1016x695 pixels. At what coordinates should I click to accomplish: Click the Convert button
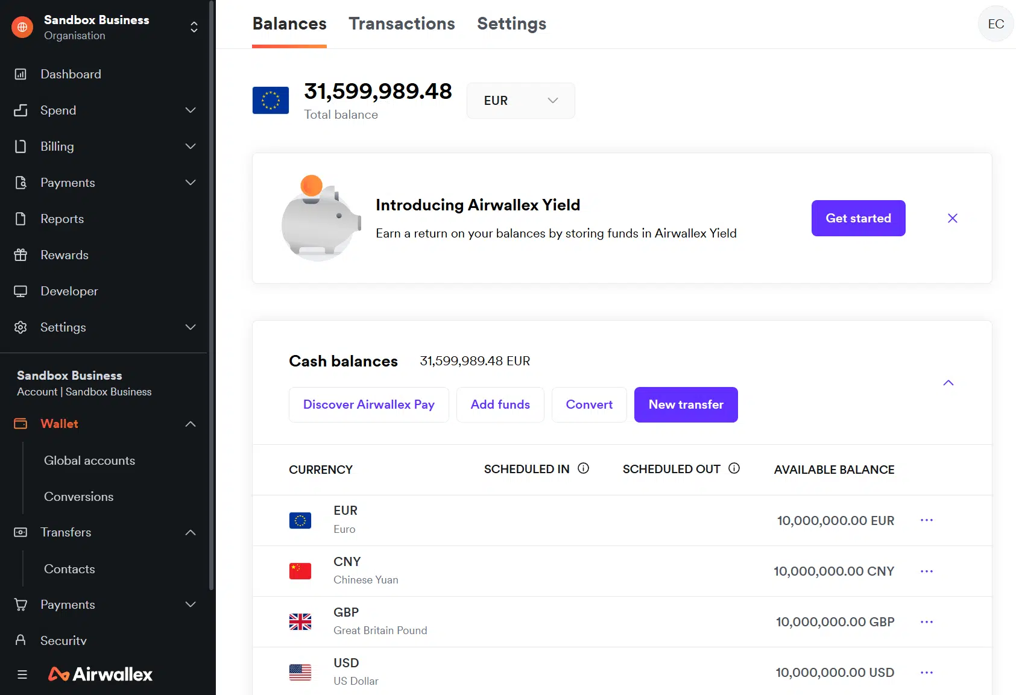tap(589, 404)
